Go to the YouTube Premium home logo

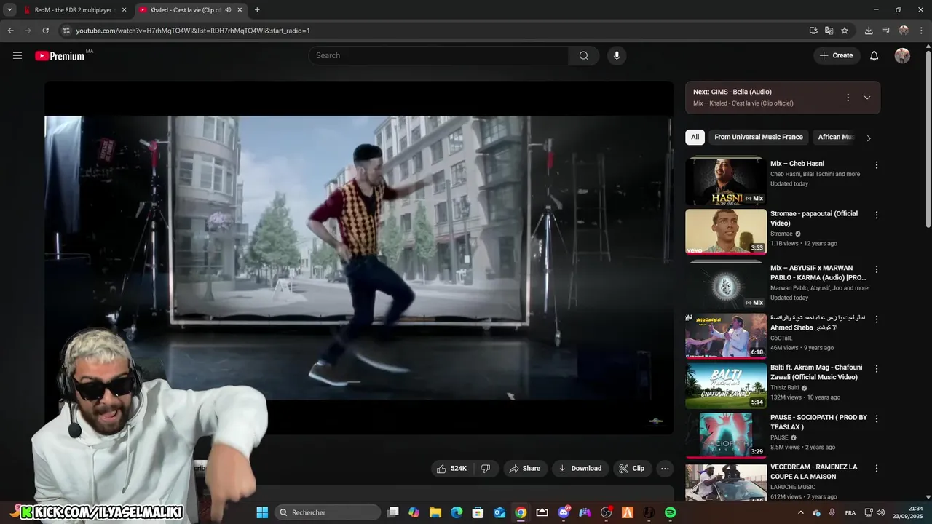60,56
